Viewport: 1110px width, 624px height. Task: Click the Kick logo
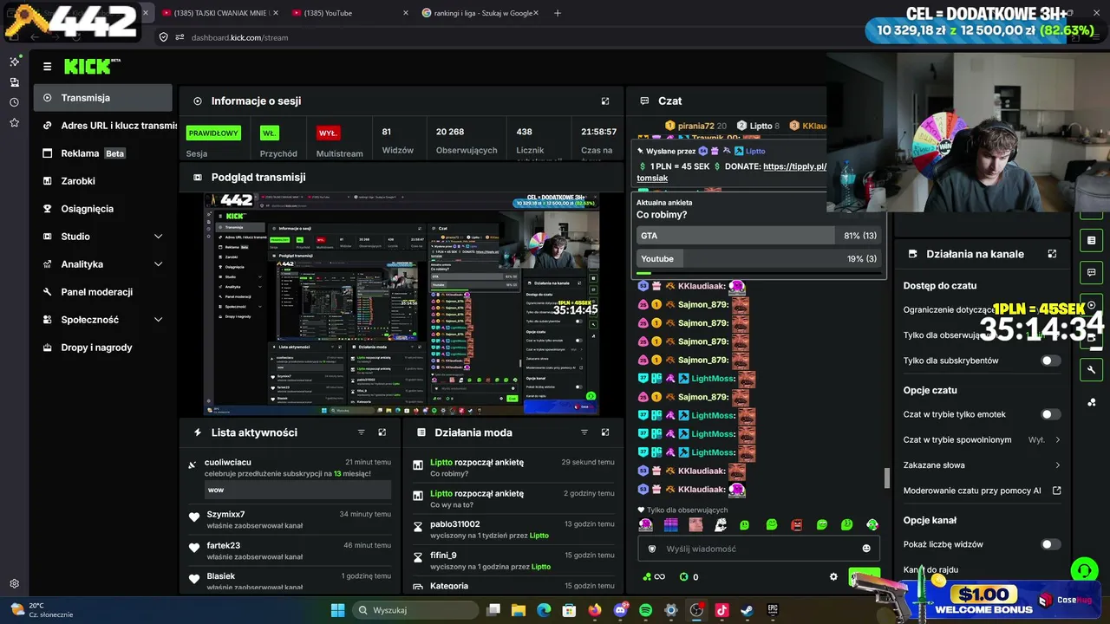92,66
